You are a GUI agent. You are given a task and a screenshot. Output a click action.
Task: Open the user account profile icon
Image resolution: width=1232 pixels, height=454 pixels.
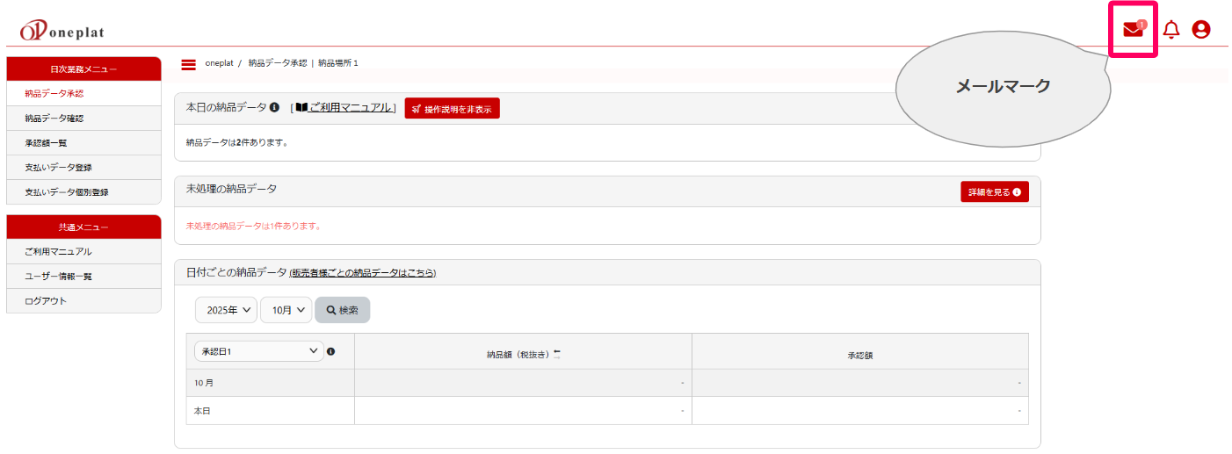1200,30
